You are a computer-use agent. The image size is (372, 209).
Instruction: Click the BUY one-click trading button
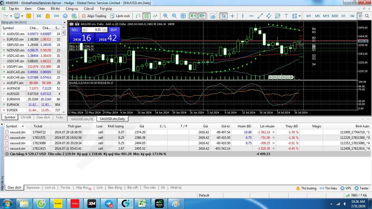click(x=114, y=30)
